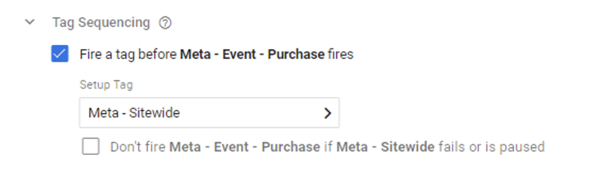
Task: Click bold Meta - Sitewide in the second option
Action: 385,147
